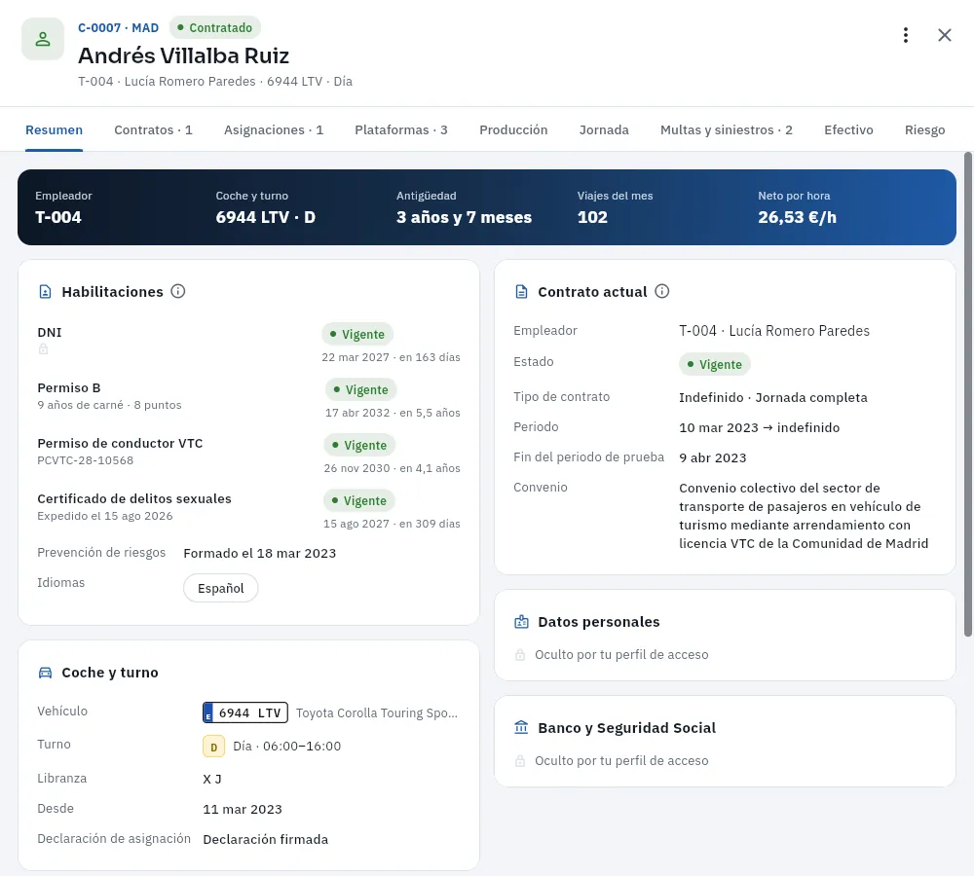
Task: Click Formado el 18 mar 2023 text
Action: 260,553
